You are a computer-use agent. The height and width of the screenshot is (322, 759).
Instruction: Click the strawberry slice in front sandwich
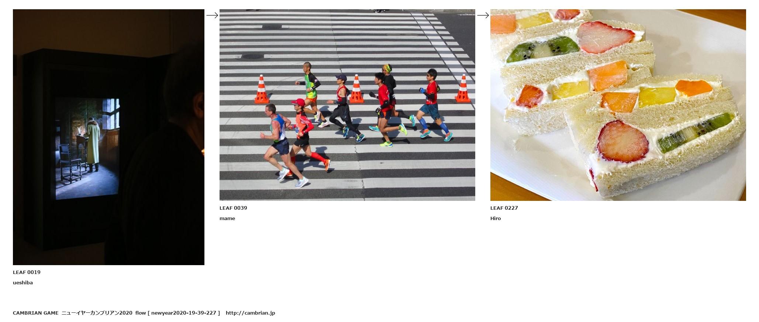[x=623, y=141]
